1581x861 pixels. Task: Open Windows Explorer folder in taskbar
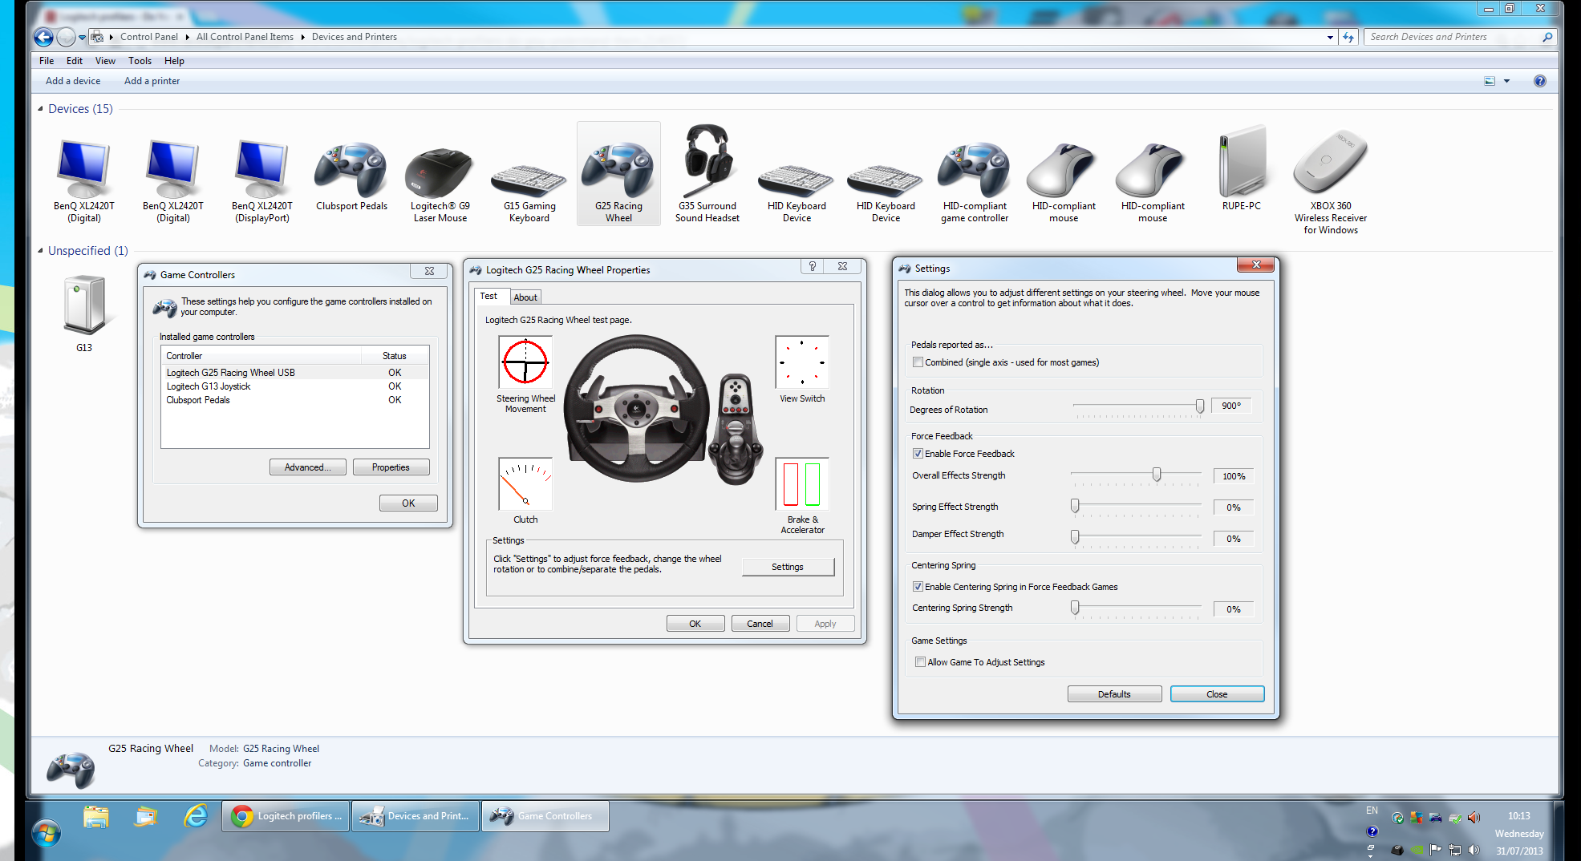pos(95,816)
